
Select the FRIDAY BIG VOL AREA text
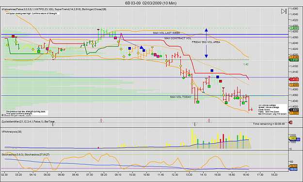point(206,42)
